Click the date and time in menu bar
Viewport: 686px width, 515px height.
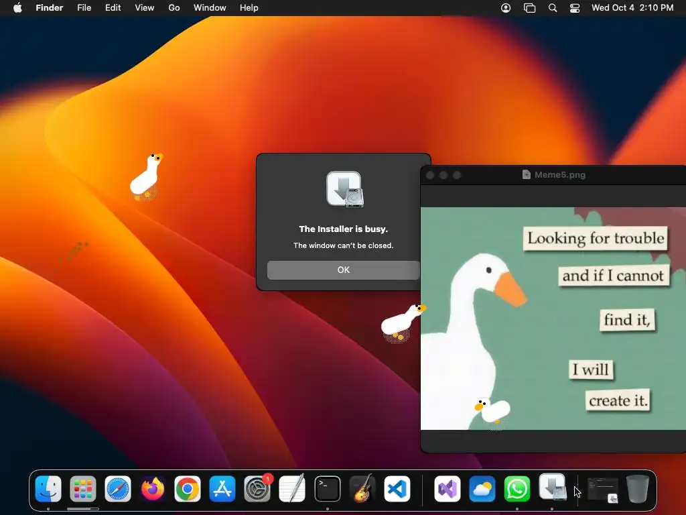[x=632, y=8]
